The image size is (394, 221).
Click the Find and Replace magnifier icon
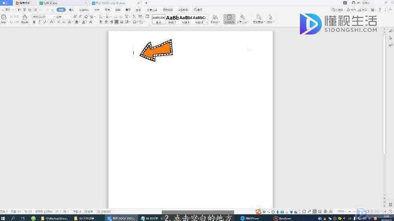[259, 17]
